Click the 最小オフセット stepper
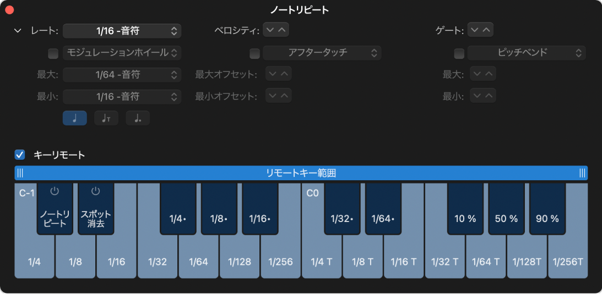The width and height of the screenshot is (602, 294). coord(278,96)
